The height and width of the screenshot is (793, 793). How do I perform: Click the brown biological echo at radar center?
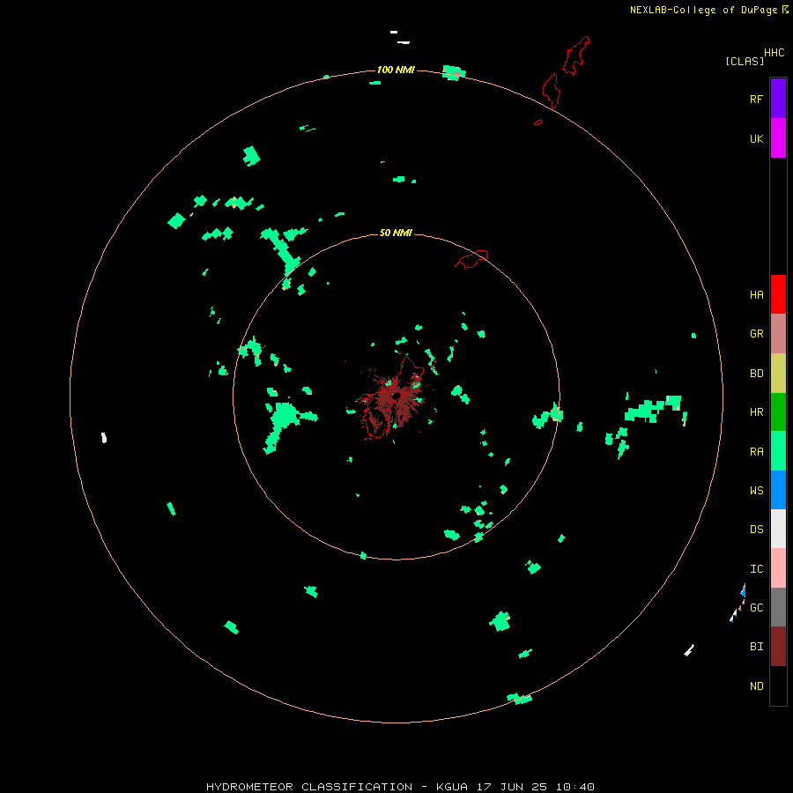(x=392, y=402)
